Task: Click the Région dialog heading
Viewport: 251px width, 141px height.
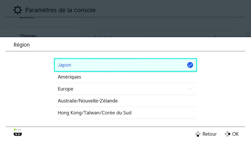Action: [x=22, y=45]
